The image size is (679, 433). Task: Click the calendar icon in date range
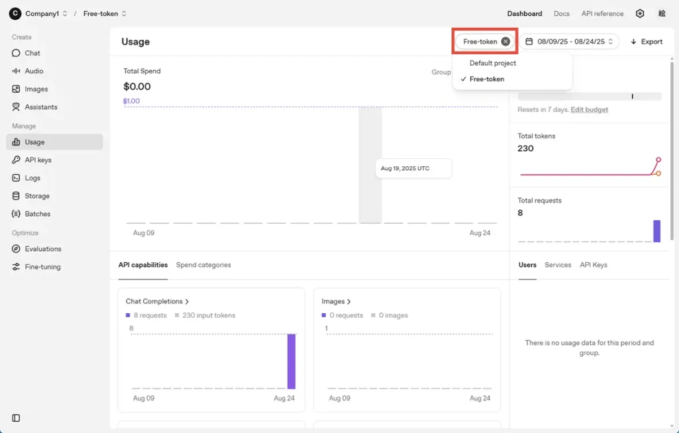[x=529, y=42]
